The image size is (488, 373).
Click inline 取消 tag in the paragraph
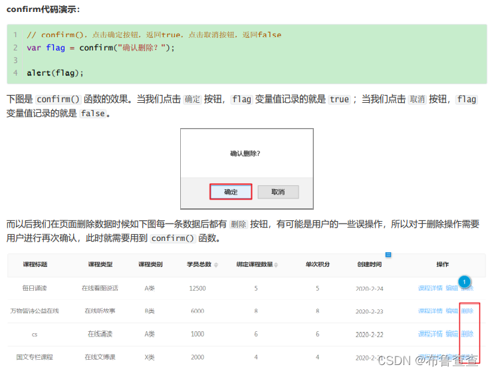click(x=418, y=100)
